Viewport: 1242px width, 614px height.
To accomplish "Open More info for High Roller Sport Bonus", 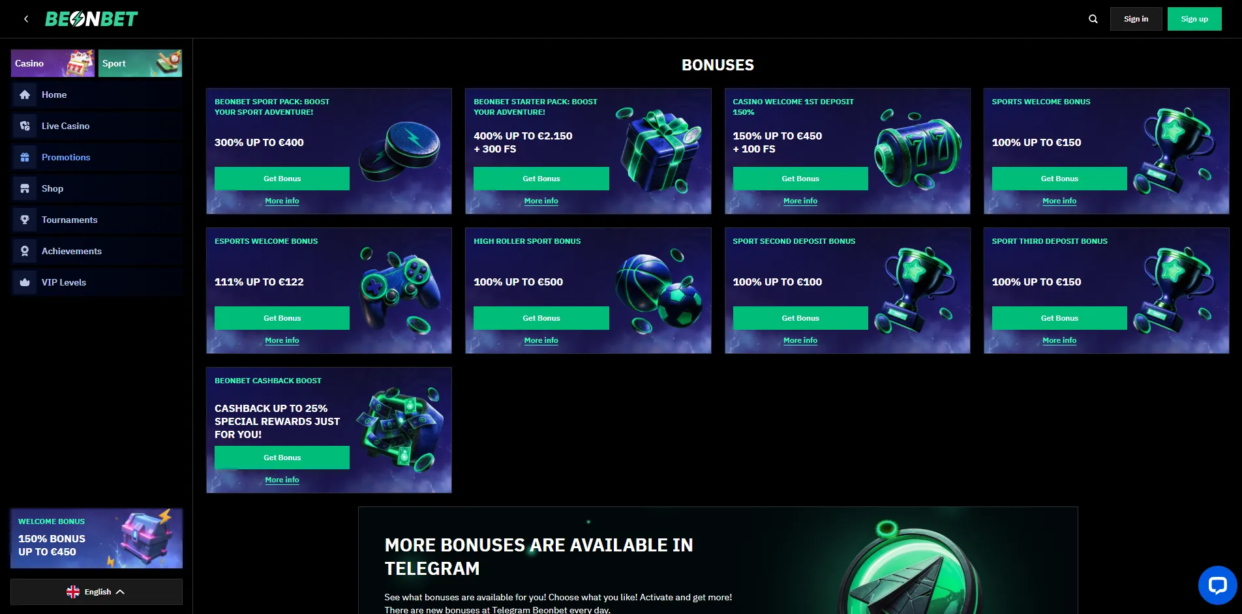I will tap(541, 340).
